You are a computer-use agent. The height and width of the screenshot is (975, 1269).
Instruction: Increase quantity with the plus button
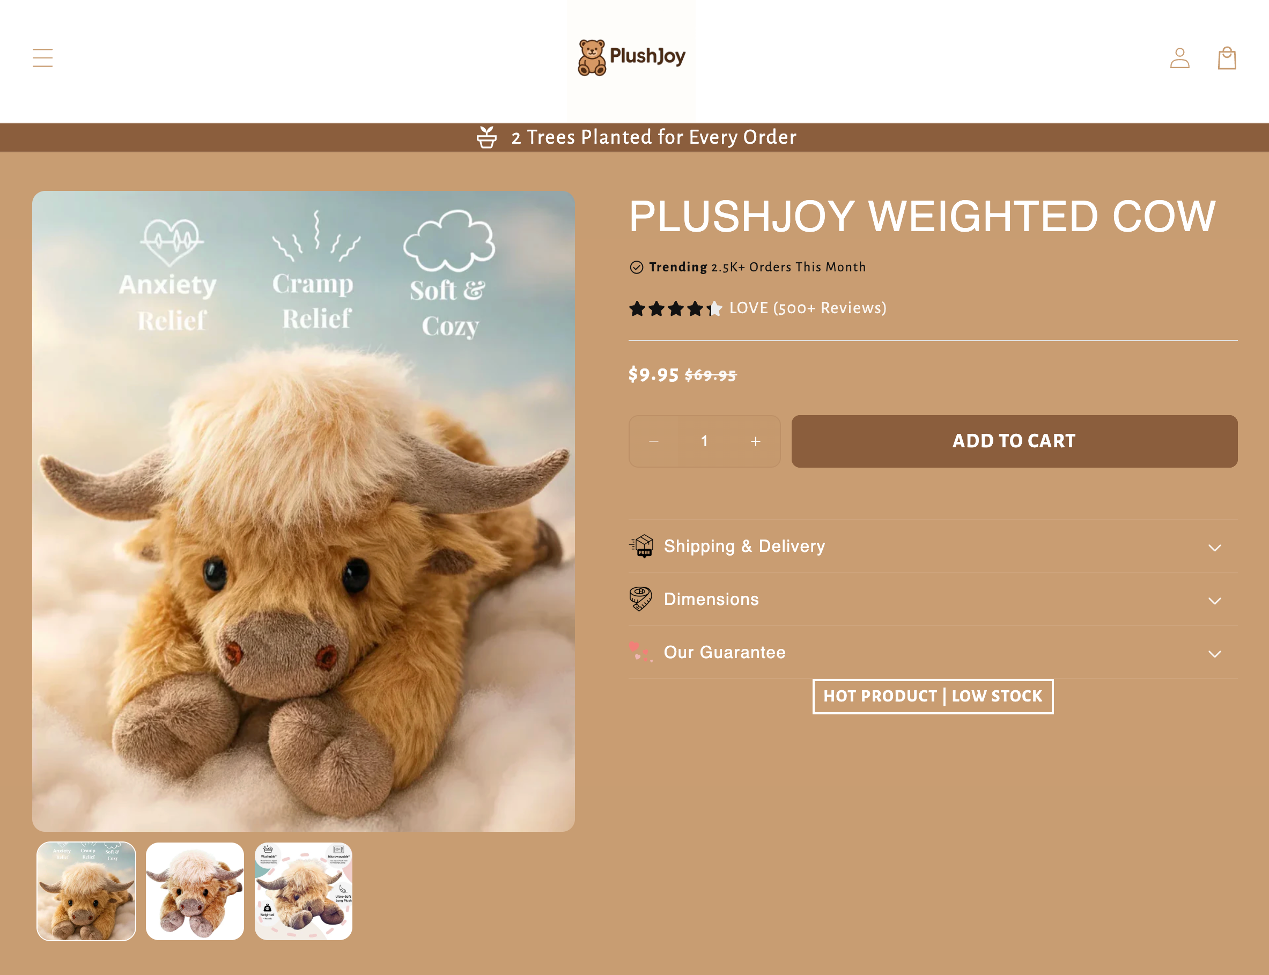coord(756,441)
